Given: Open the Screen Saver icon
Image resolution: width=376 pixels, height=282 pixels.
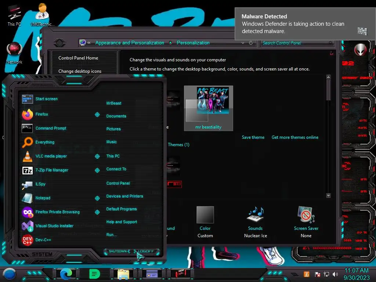Looking at the screenshot, I should pyautogui.click(x=306, y=214).
